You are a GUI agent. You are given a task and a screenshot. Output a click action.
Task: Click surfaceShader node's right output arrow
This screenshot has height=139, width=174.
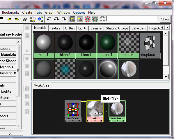[x=124, y=121]
